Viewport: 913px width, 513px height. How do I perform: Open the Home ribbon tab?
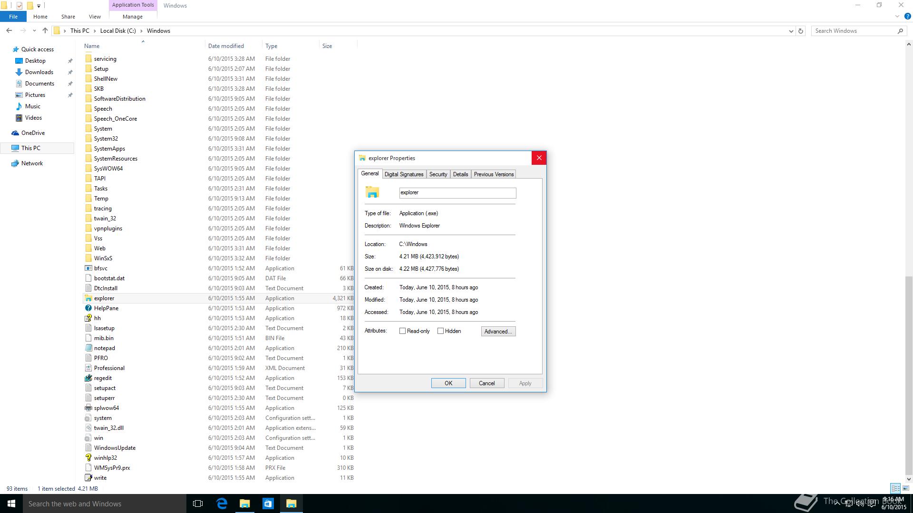click(x=40, y=16)
